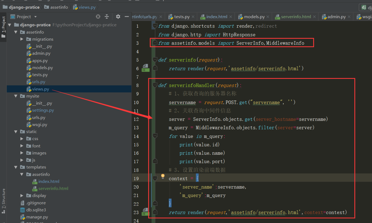Expand the migrations folder
This screenshot has height=223, width=372.
22,39
